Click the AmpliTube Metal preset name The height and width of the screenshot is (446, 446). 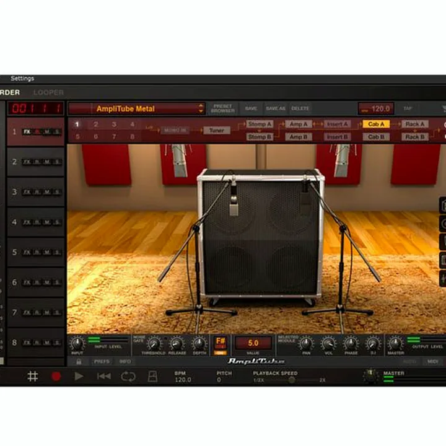click(x=125, y=108)
